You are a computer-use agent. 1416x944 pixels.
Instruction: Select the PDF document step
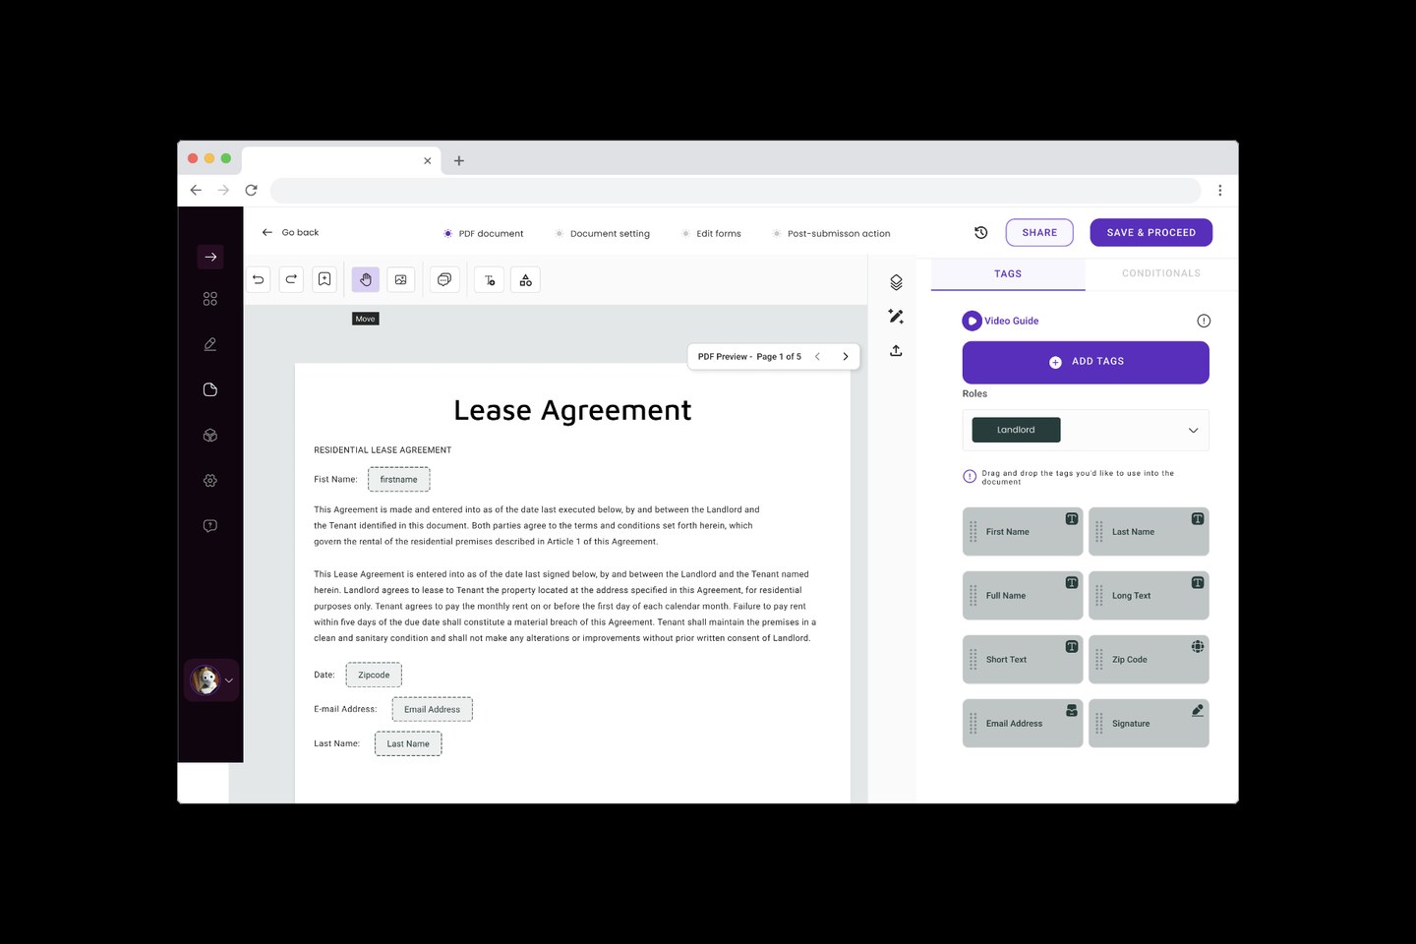point(484,234)
